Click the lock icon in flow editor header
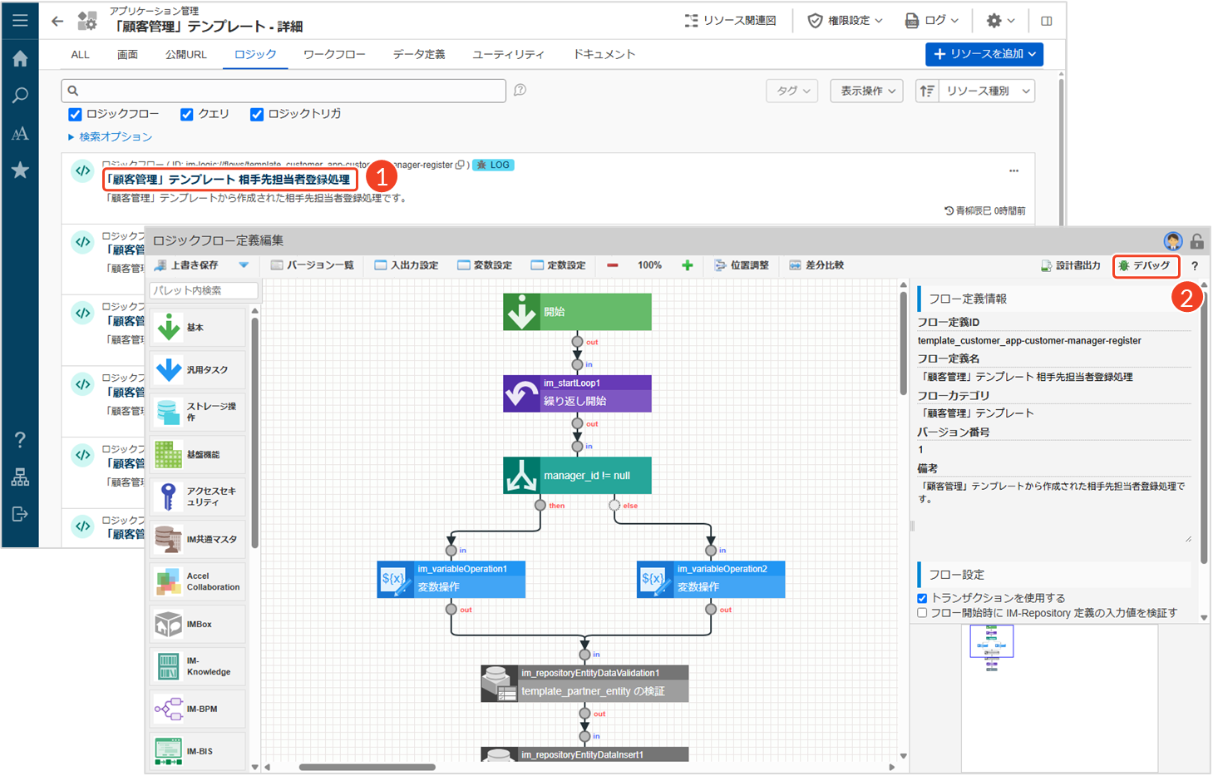 (x=1196, y=241)
